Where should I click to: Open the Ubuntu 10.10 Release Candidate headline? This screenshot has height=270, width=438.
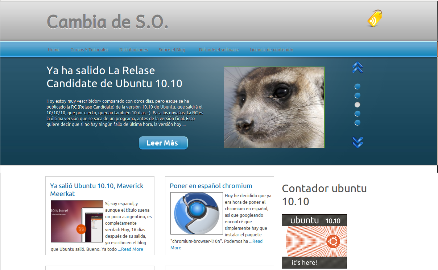pyautogui.click(x=114, y=77)
